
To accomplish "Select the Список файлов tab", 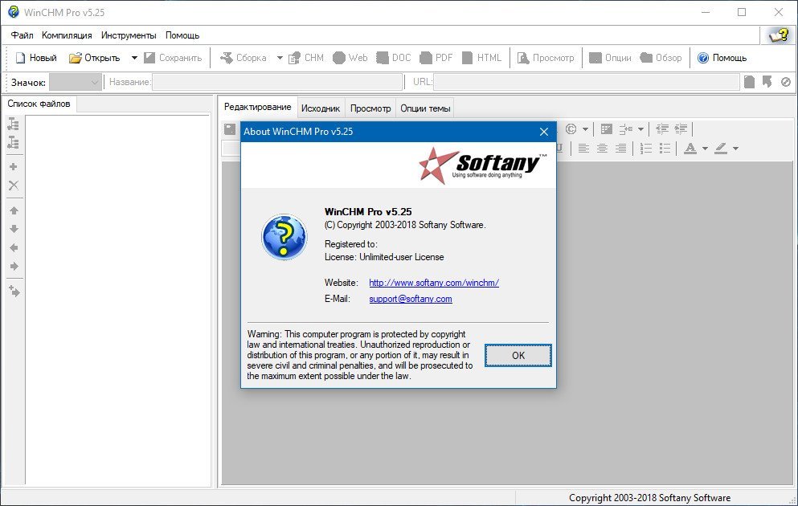I will pos(39,104).
